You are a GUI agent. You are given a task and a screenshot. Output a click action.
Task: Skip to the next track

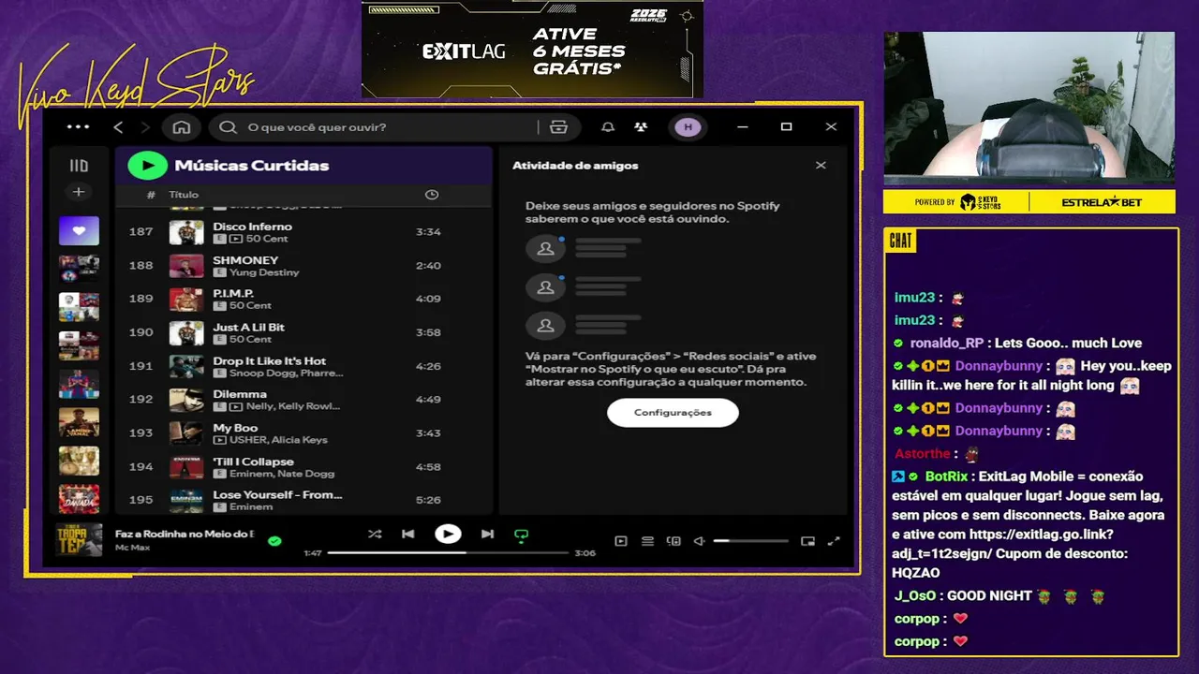coord(487,534)
